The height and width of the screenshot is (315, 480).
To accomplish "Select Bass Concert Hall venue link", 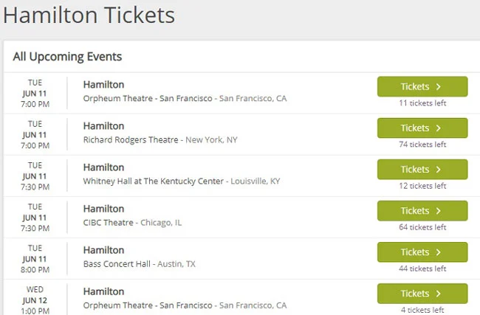I will (117, 264).
